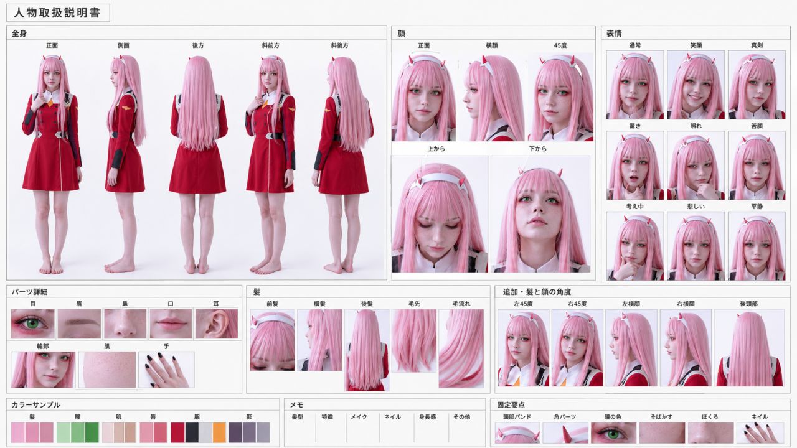Choose the dark charcoal swatch under 服
The width and height of the screenshot is (797, 448).
pyautogui.click(x=192, y=432)
